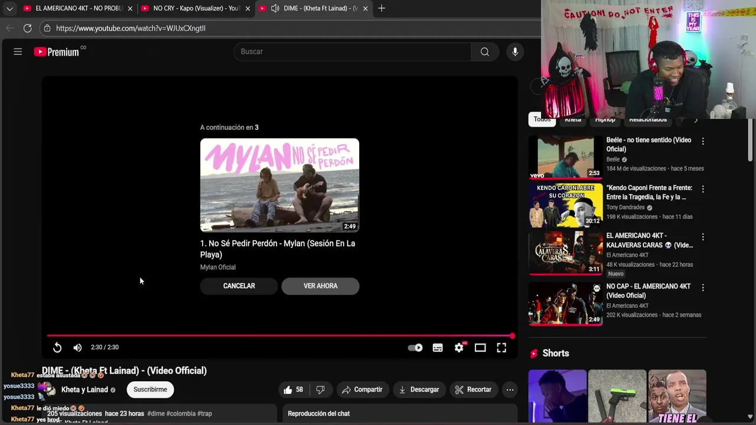Screen dimensions: 756x425
Task: Select the Hiphop filter chip
Action: (605, 120)
